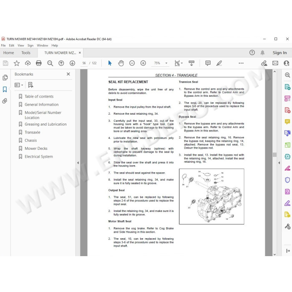Open more tools ellipsis menu

click(241, 63)
